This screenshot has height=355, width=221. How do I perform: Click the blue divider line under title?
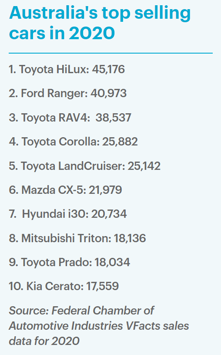pos(110,53)
